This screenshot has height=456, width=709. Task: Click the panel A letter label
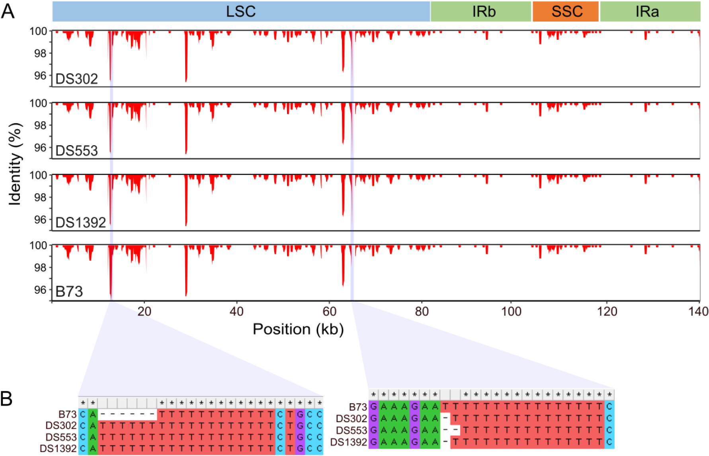tap(8, 11)
